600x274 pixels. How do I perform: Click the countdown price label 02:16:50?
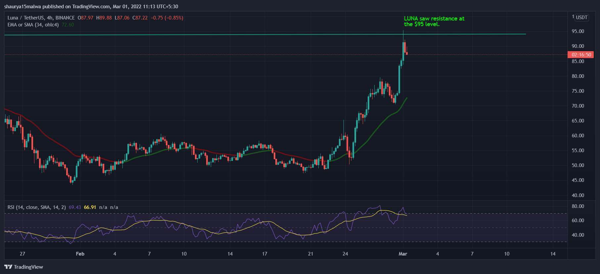(581, 55)
